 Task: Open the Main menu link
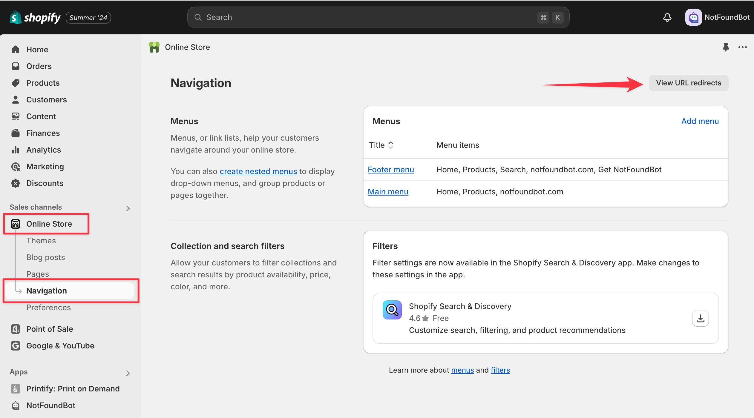[x=388, y=191]
